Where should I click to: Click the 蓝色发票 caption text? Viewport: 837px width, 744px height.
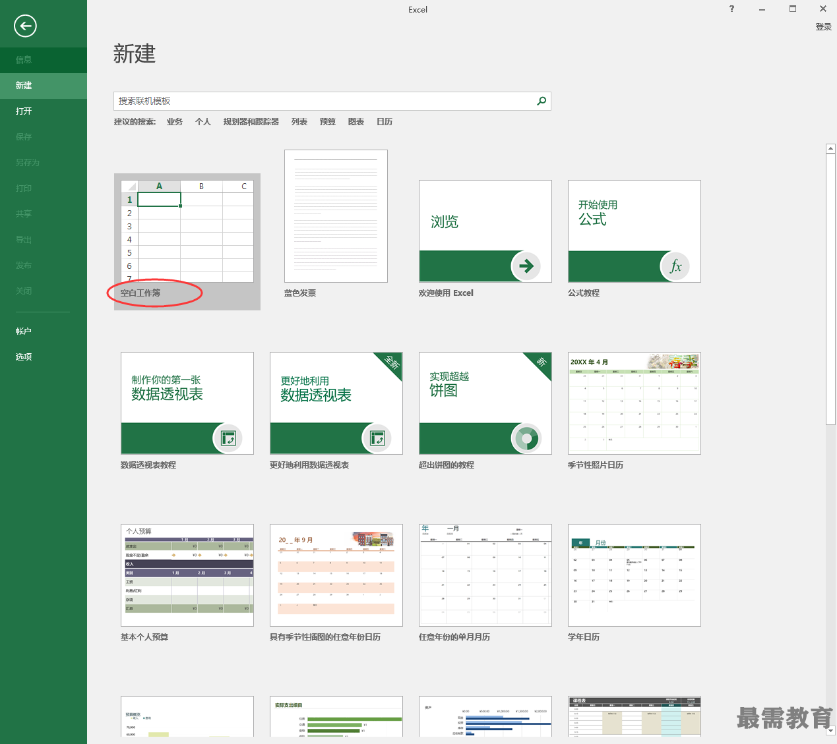tap(300, 293)
